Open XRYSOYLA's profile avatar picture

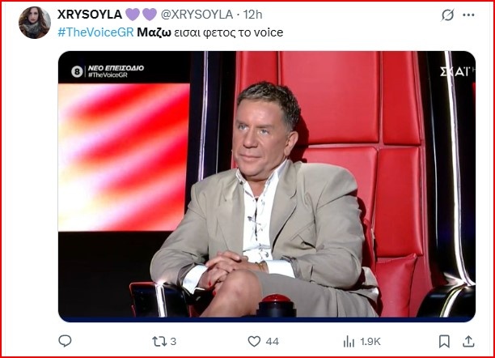(35, 23)
